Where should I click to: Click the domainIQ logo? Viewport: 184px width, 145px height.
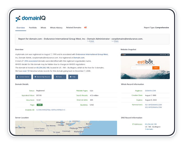[x=31, y=18]
